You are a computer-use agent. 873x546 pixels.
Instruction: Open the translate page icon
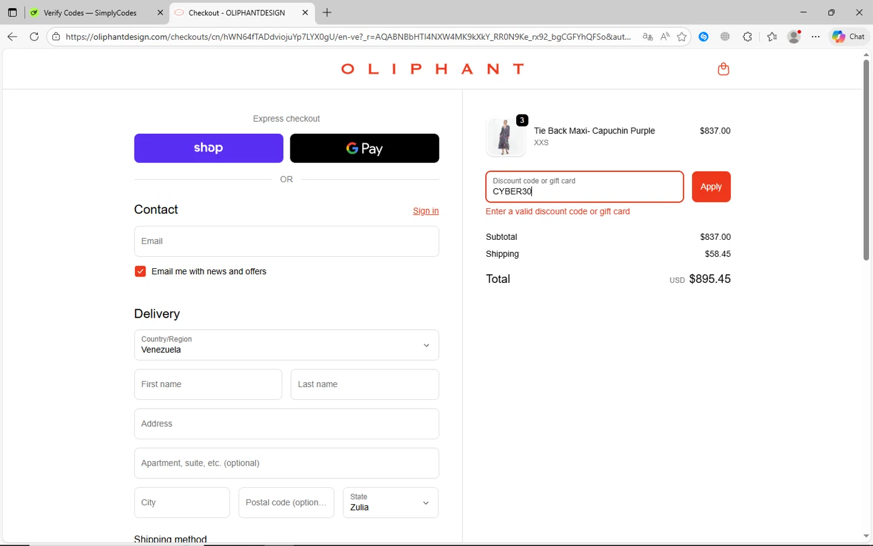pyautogui.click(x=647, y=37)
